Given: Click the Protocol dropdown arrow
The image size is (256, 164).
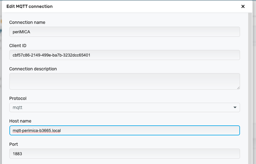Looking at the screenshot, I should tap(235, 107).
